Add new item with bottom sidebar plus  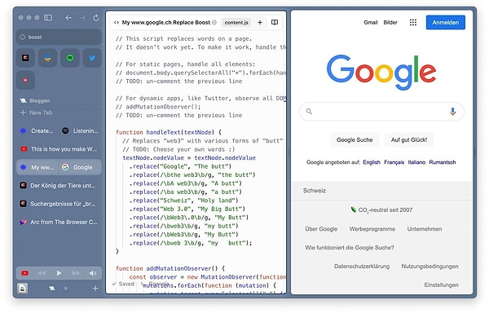(95, 289)
